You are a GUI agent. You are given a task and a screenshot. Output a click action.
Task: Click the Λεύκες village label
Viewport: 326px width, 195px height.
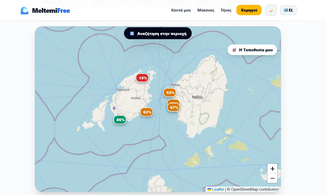coord(136,98)
